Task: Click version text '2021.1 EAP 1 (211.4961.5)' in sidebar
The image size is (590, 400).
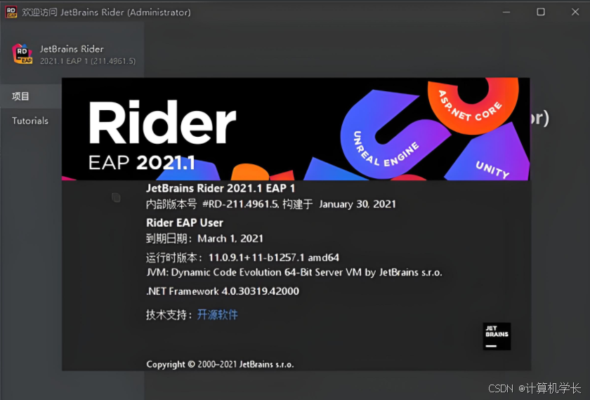Action: (x=88, y=61)
